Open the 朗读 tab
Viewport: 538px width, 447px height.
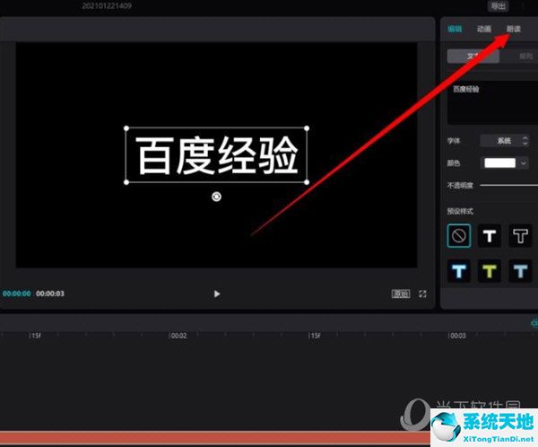514,29
